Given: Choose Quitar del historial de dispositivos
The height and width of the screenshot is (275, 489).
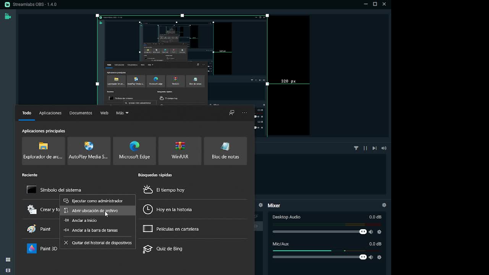Looking at the screenshot, I should [x=98, y=243].
